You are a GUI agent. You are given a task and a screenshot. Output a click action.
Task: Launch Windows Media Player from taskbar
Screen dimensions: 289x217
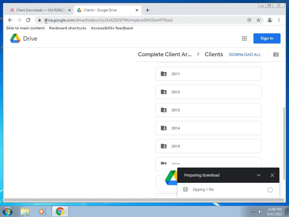42,211
